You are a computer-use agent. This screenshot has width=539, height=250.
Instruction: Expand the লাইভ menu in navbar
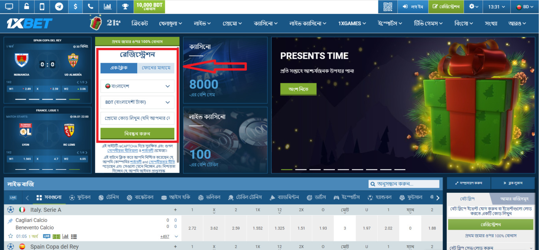(202, 23)
